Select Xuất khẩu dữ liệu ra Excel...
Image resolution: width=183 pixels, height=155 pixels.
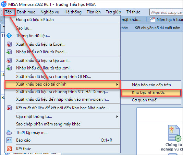63,44
